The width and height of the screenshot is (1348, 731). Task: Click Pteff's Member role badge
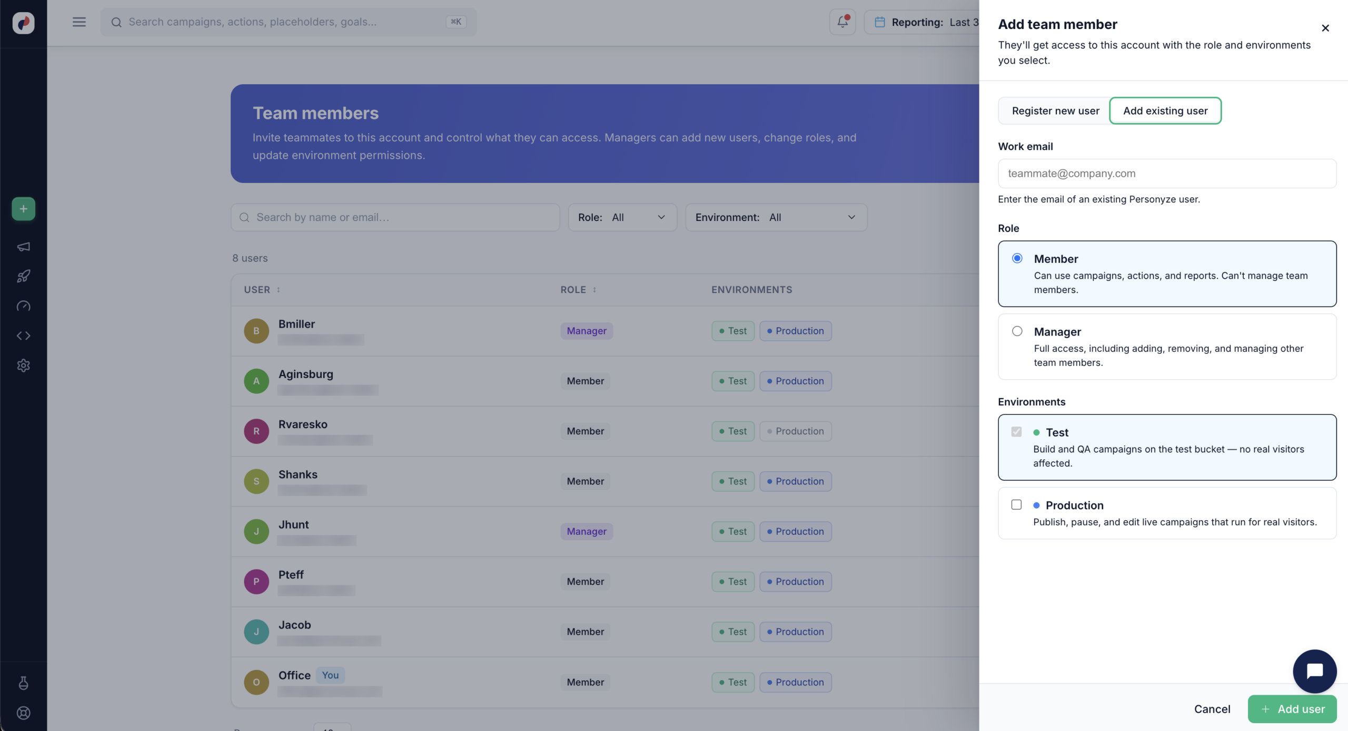[x=586, y=582]
